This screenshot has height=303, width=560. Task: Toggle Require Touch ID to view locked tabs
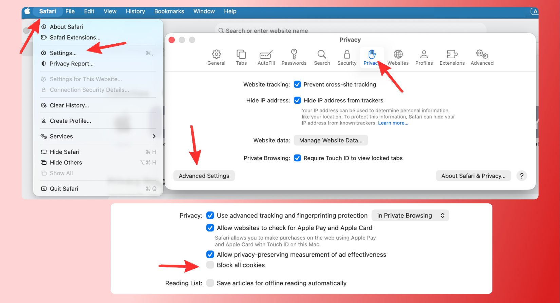(297, 158)
